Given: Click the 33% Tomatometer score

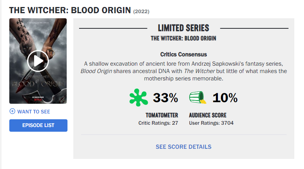Looking at the screenshot, I should tap(166, 98).
